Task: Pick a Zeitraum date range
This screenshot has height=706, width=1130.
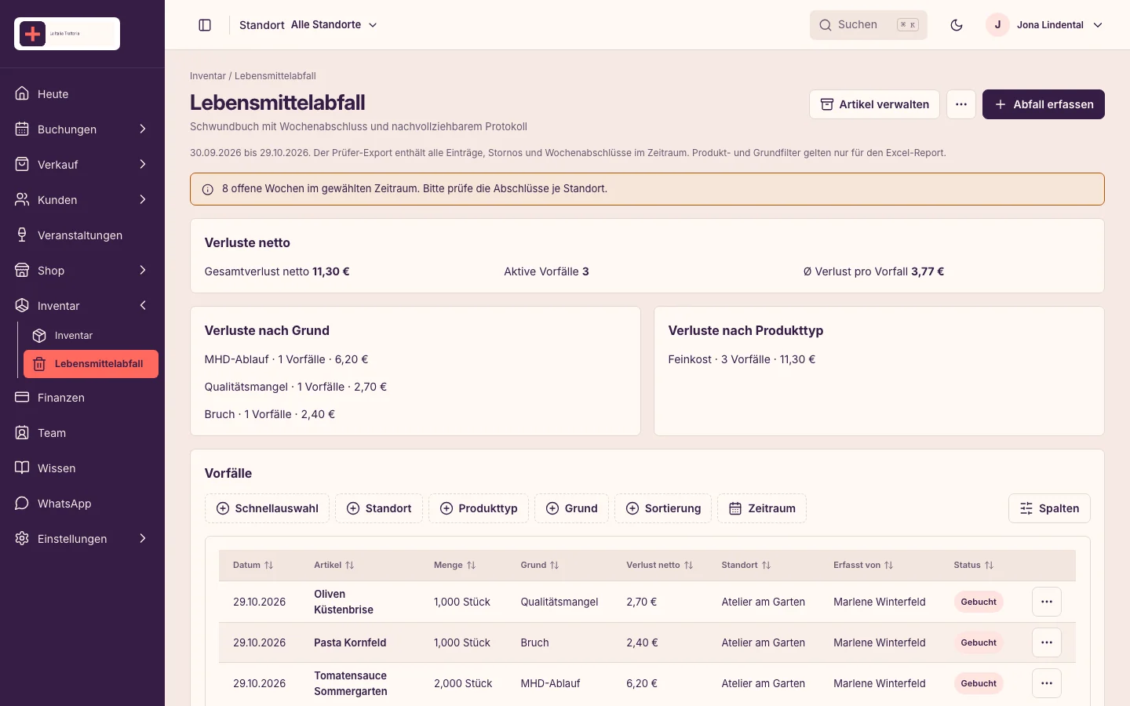Action: coord(762,508)
